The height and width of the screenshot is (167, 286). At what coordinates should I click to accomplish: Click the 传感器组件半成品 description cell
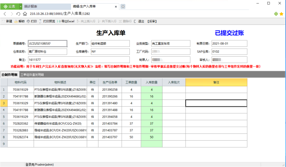(x=60, y=123)
